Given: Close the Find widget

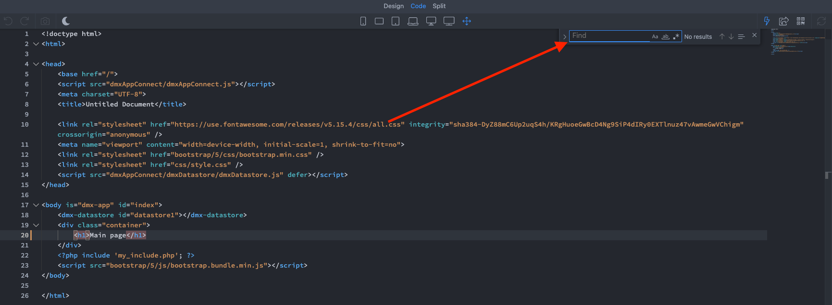Looking at the screenshot, I should coord(755,35).
